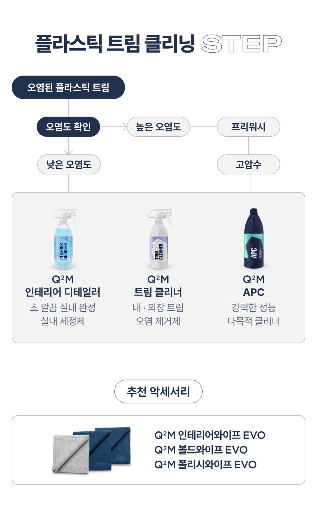
Task: Open the Q²M 볼드와이프 EVO text
Action: 201,450
